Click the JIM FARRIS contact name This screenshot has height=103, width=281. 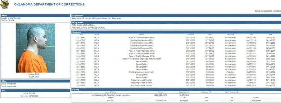[x=256, y=101]
